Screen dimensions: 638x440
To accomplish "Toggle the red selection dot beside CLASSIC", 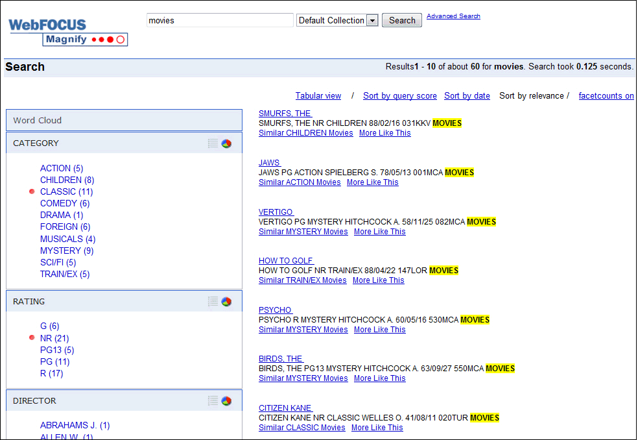I will 32,191.
